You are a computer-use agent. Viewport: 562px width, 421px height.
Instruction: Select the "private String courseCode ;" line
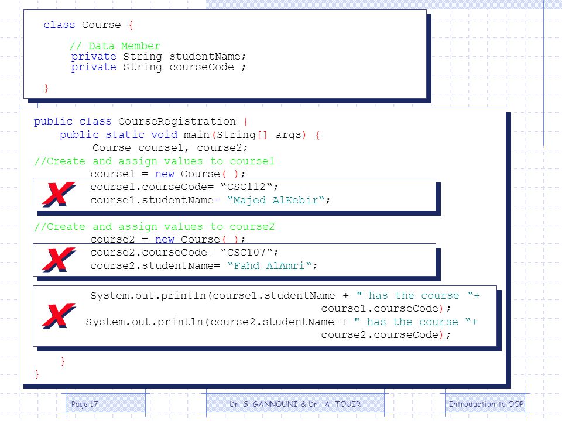point(159,67)
